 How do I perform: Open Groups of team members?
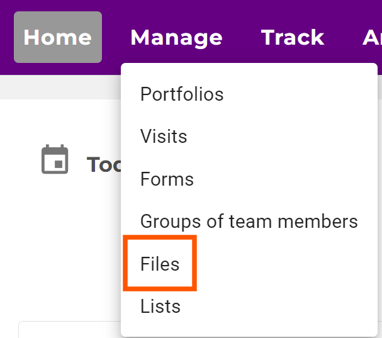pos(249,222)
